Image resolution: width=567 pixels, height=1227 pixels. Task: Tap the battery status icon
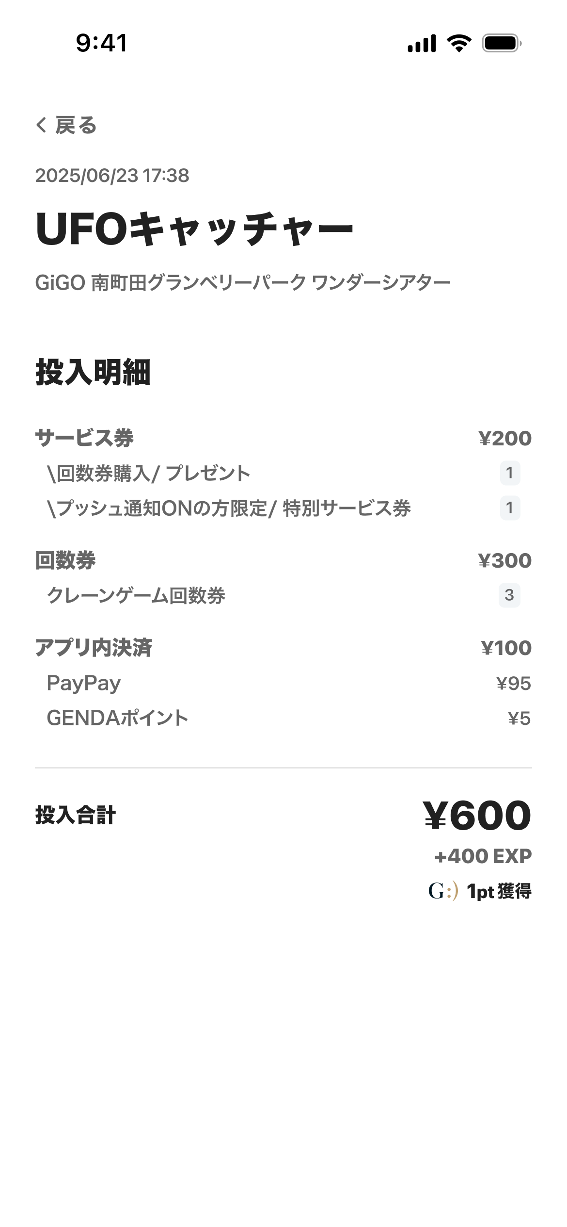502,43
